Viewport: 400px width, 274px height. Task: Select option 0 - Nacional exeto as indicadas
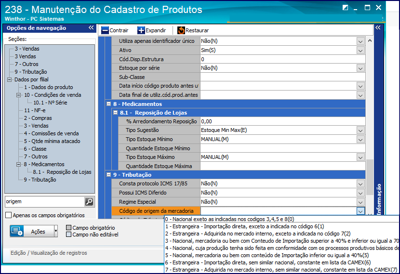pos(281,219)
